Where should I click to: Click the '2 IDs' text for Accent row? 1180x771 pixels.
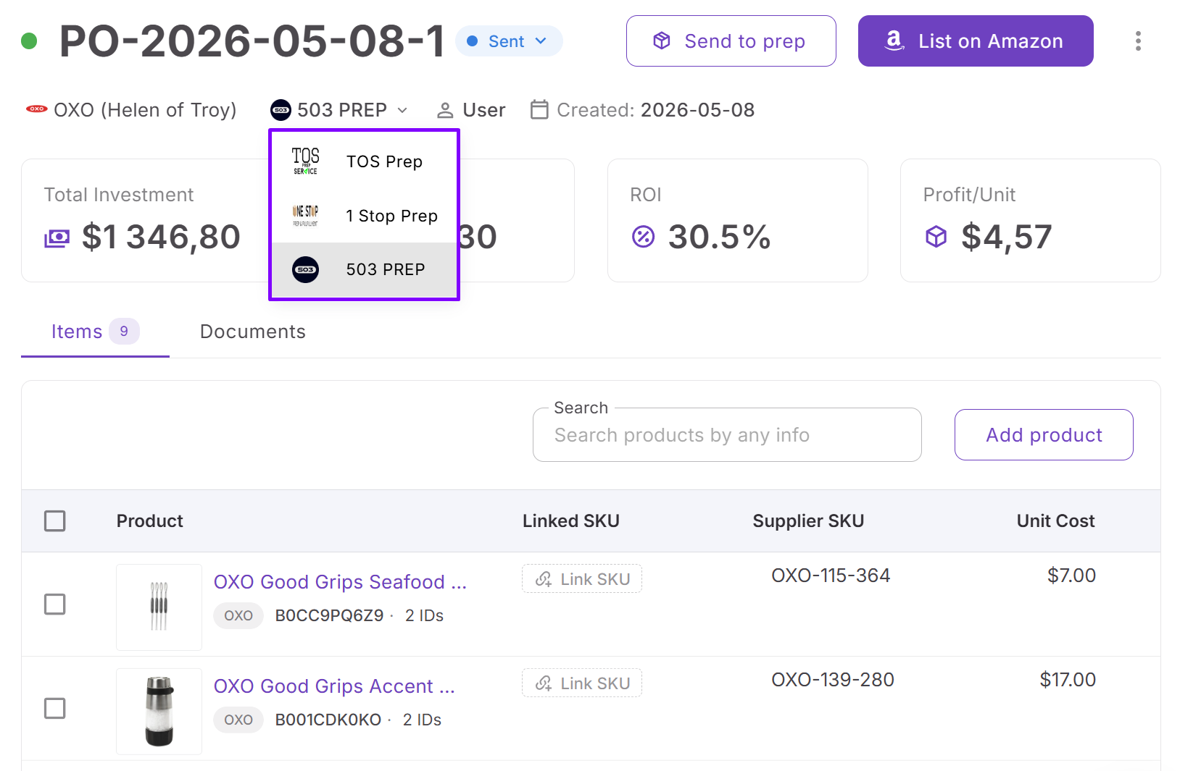click(x=422, y=720)
